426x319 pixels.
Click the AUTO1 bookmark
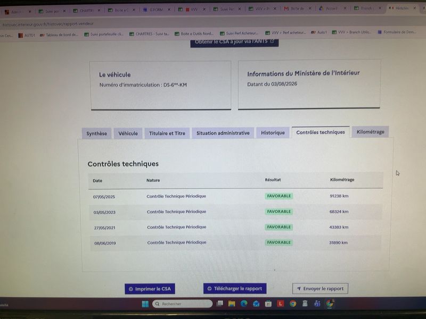tap(27, 35)
